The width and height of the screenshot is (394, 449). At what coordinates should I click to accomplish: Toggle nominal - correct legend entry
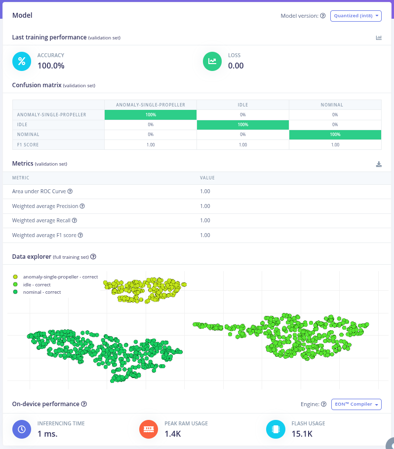41,292
